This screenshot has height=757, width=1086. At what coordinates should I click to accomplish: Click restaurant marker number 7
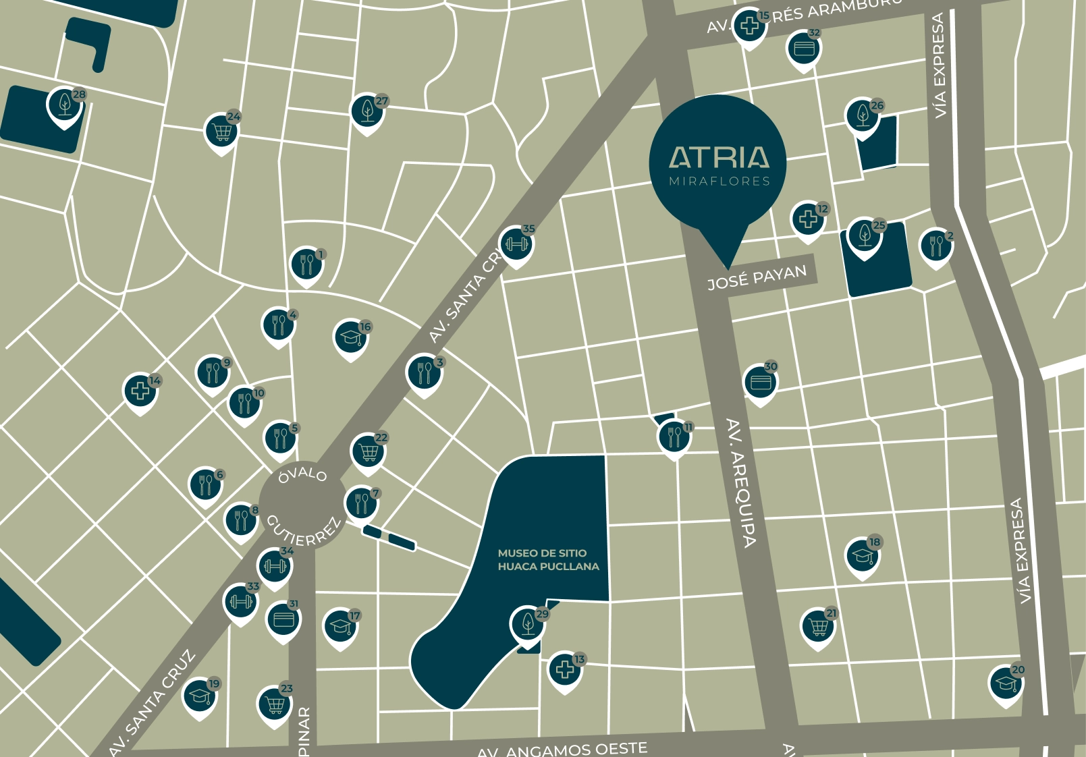pyautogui.click(x=362, y=504)
